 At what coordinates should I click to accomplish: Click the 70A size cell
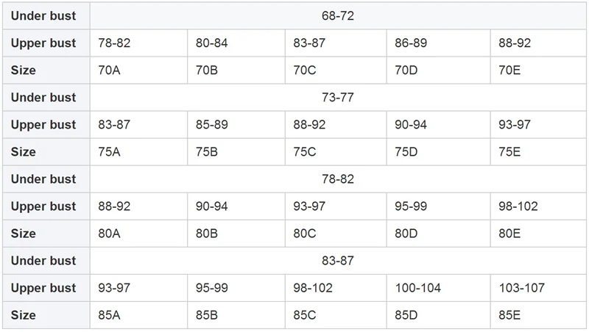click(x=138, y=70)
